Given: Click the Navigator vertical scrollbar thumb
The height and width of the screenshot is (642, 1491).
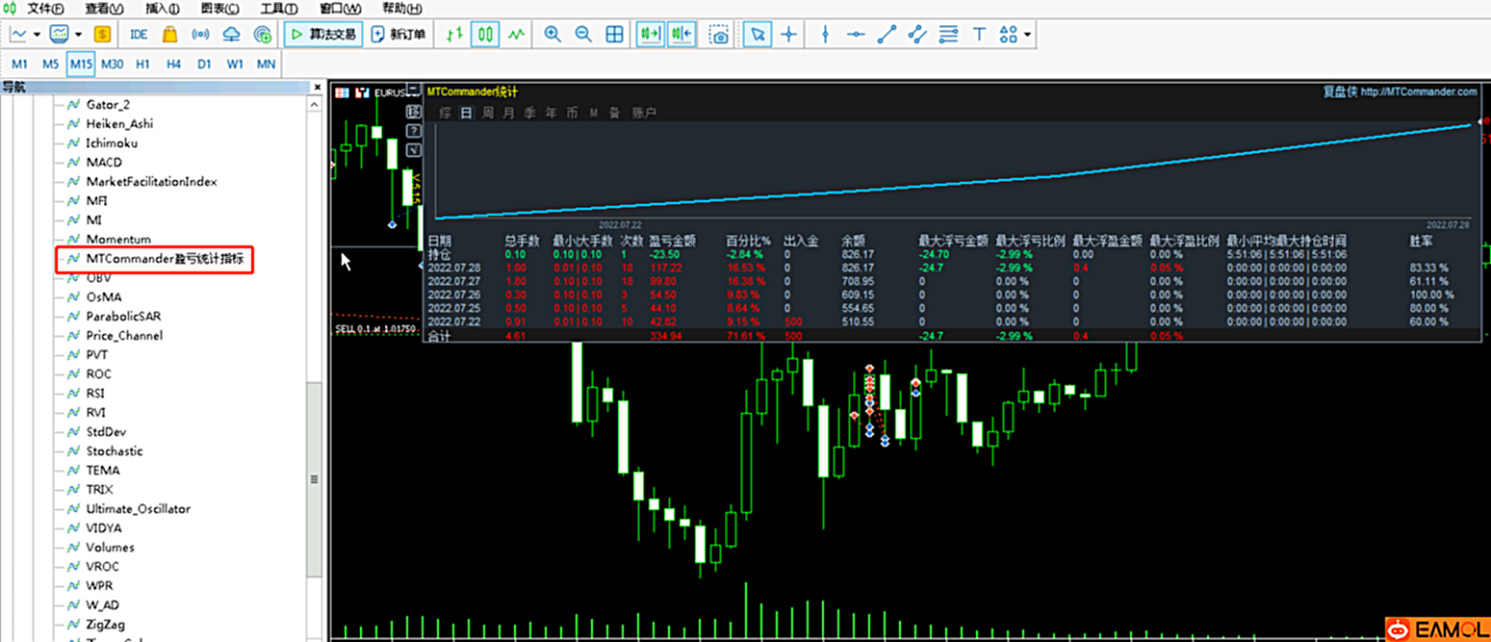Looking at the screenshot, I should [314, 479].
